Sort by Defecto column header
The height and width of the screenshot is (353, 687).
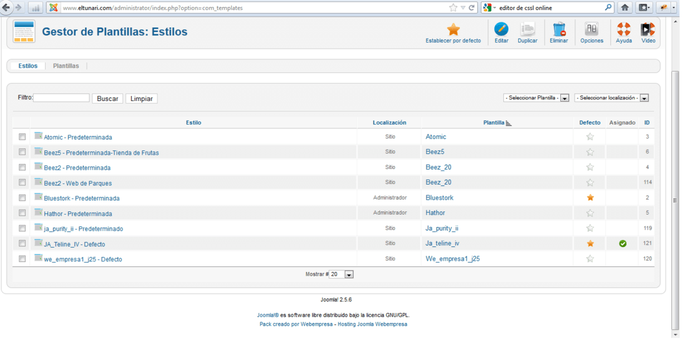(x=590, y=123)
